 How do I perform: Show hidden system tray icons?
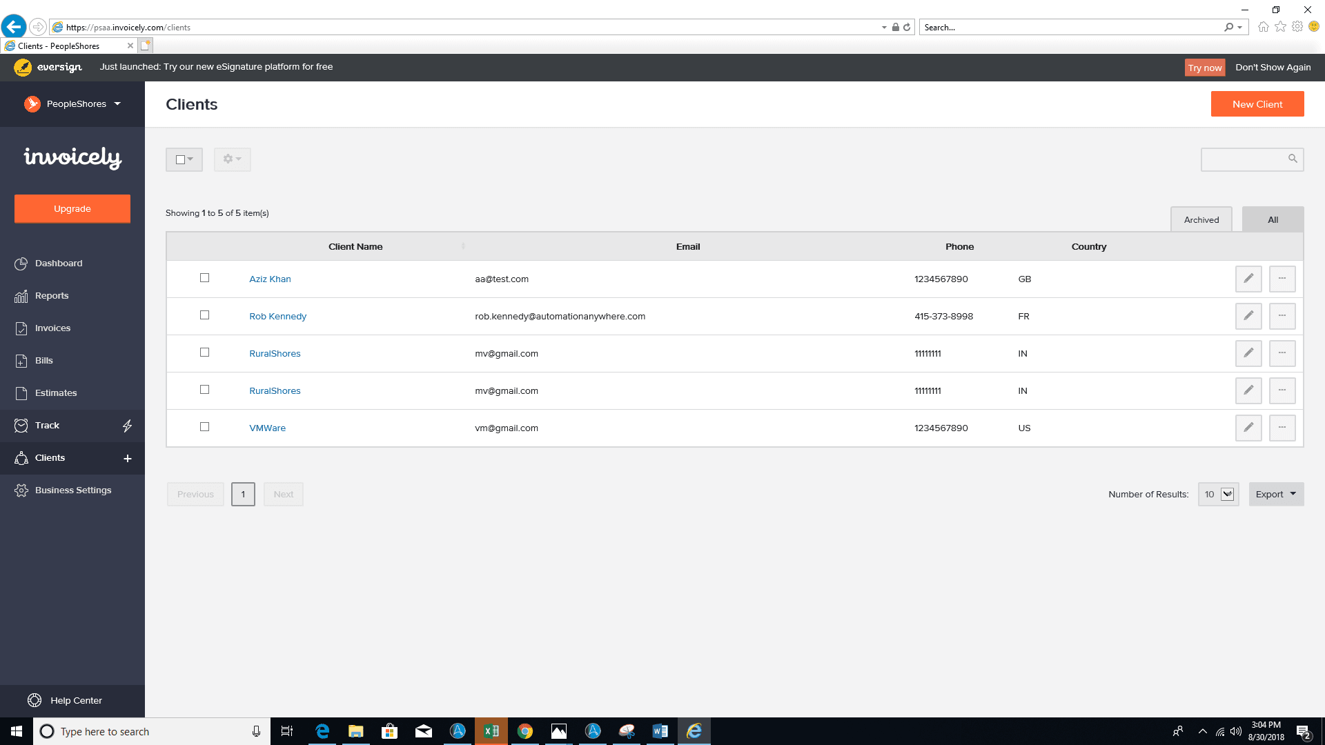pos(1203,731)
